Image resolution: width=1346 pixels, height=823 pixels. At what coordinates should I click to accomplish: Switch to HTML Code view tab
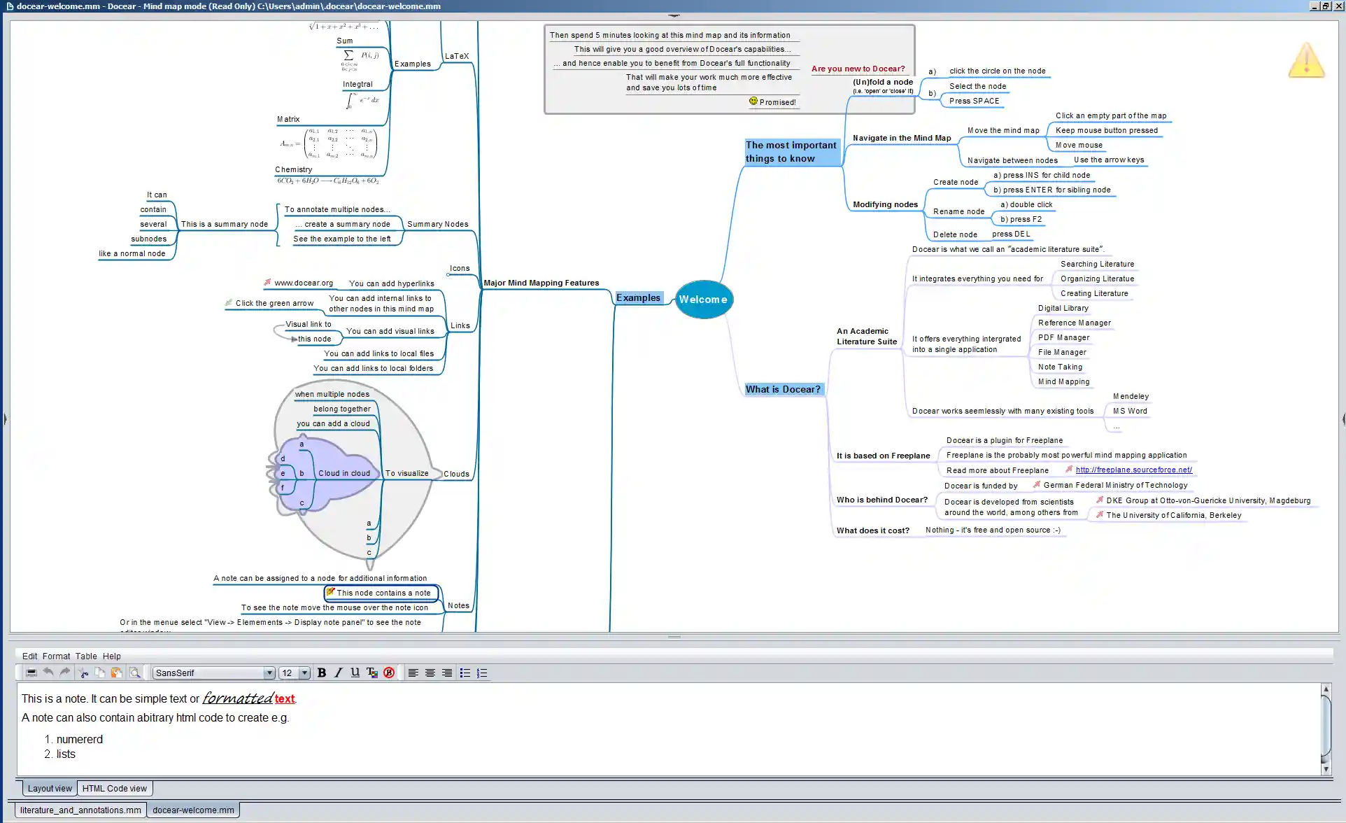[115, 788]
